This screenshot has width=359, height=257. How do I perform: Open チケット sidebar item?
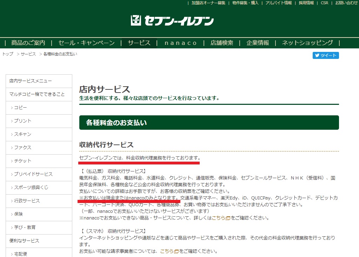point(39,161)
